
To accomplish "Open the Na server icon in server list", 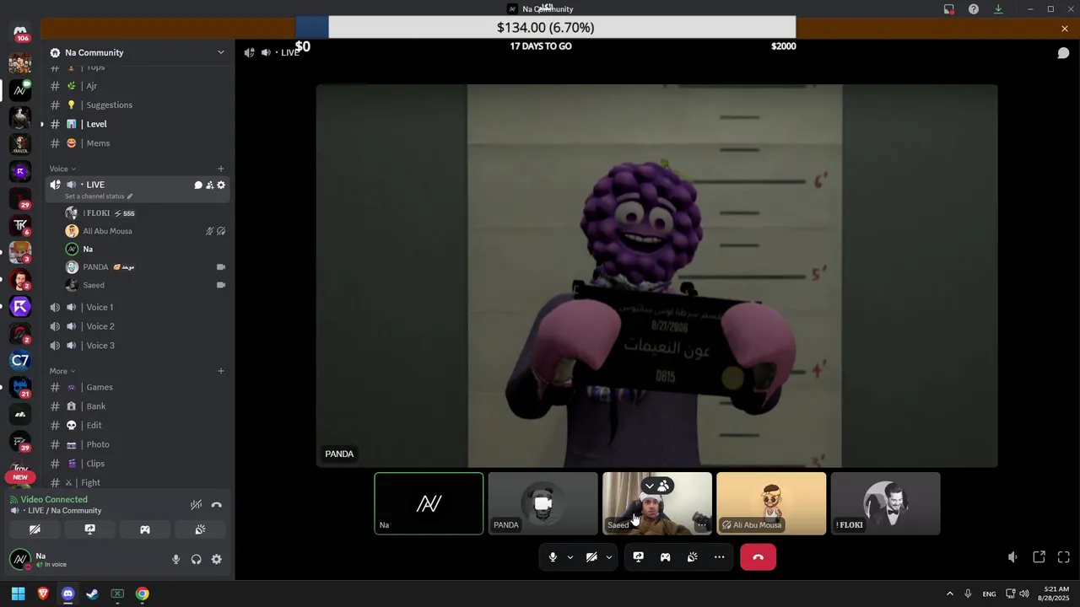I will coord(20,89).
